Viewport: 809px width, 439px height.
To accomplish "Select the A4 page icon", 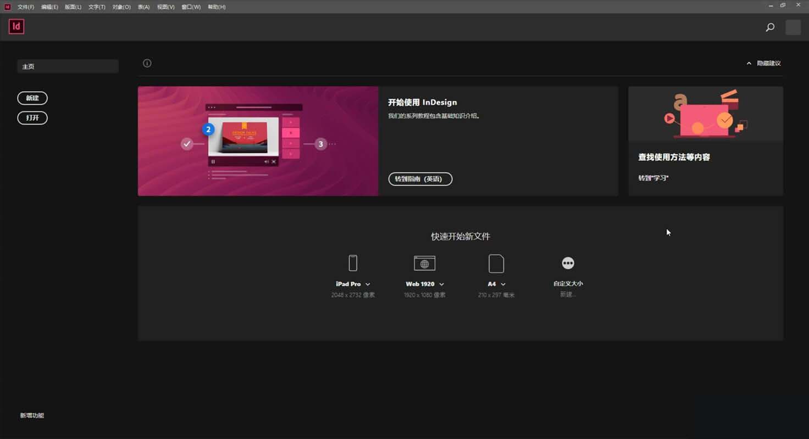I will point(496,263).
